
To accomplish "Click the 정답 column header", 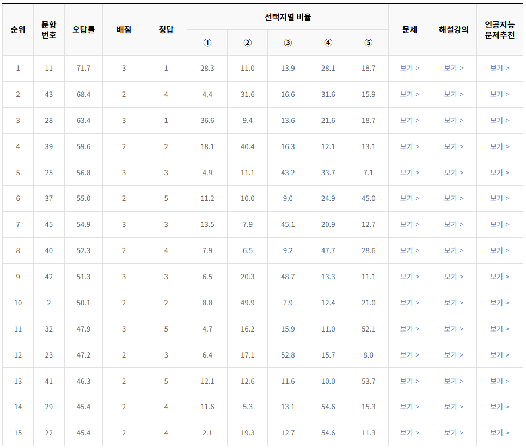I will (166, 29).
